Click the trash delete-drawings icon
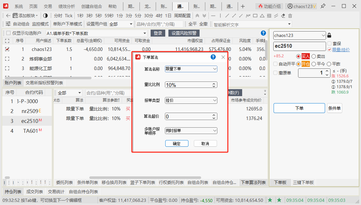 tap(290, 16)
